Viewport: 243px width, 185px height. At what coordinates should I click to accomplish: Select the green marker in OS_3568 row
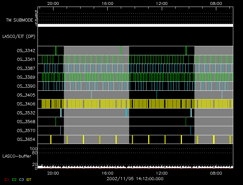[56, 121]
